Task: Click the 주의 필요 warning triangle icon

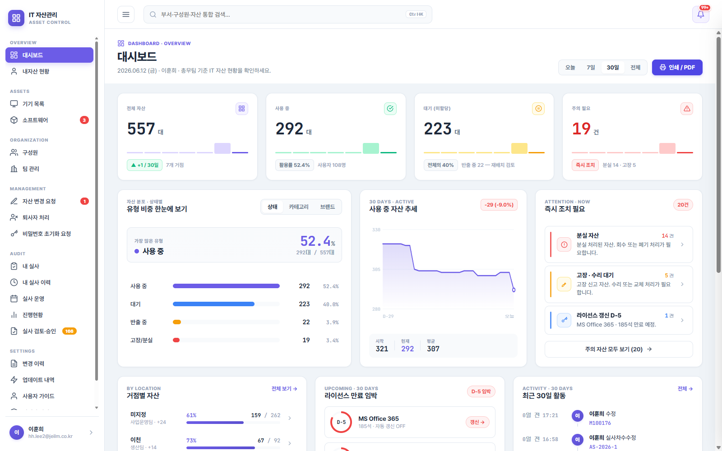Action: [x=687, y=109]
